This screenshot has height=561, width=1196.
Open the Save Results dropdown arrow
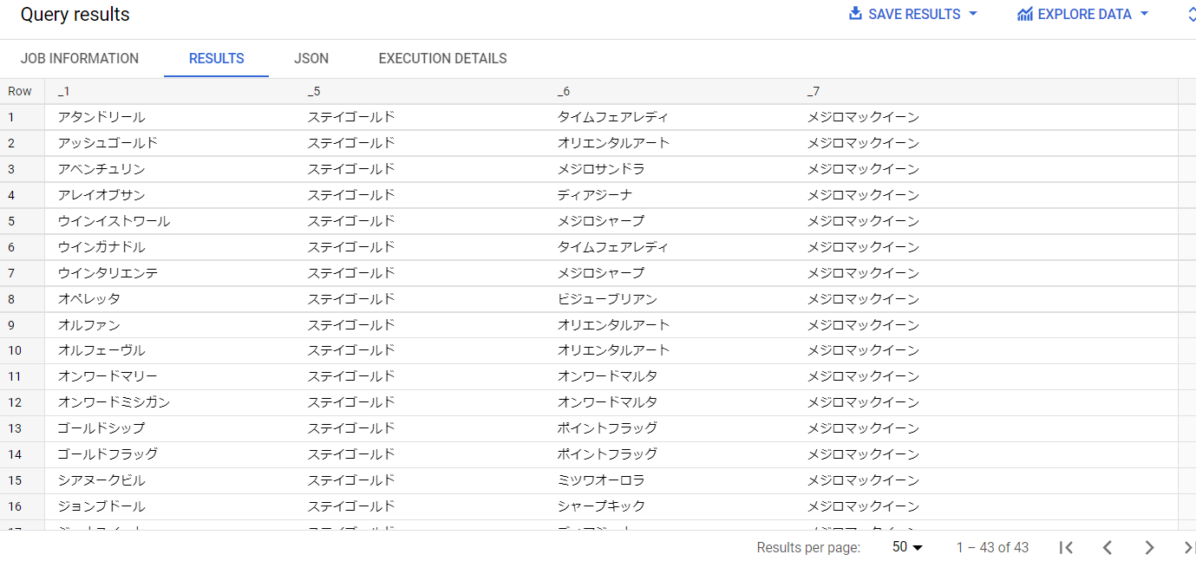click(972, 14)
